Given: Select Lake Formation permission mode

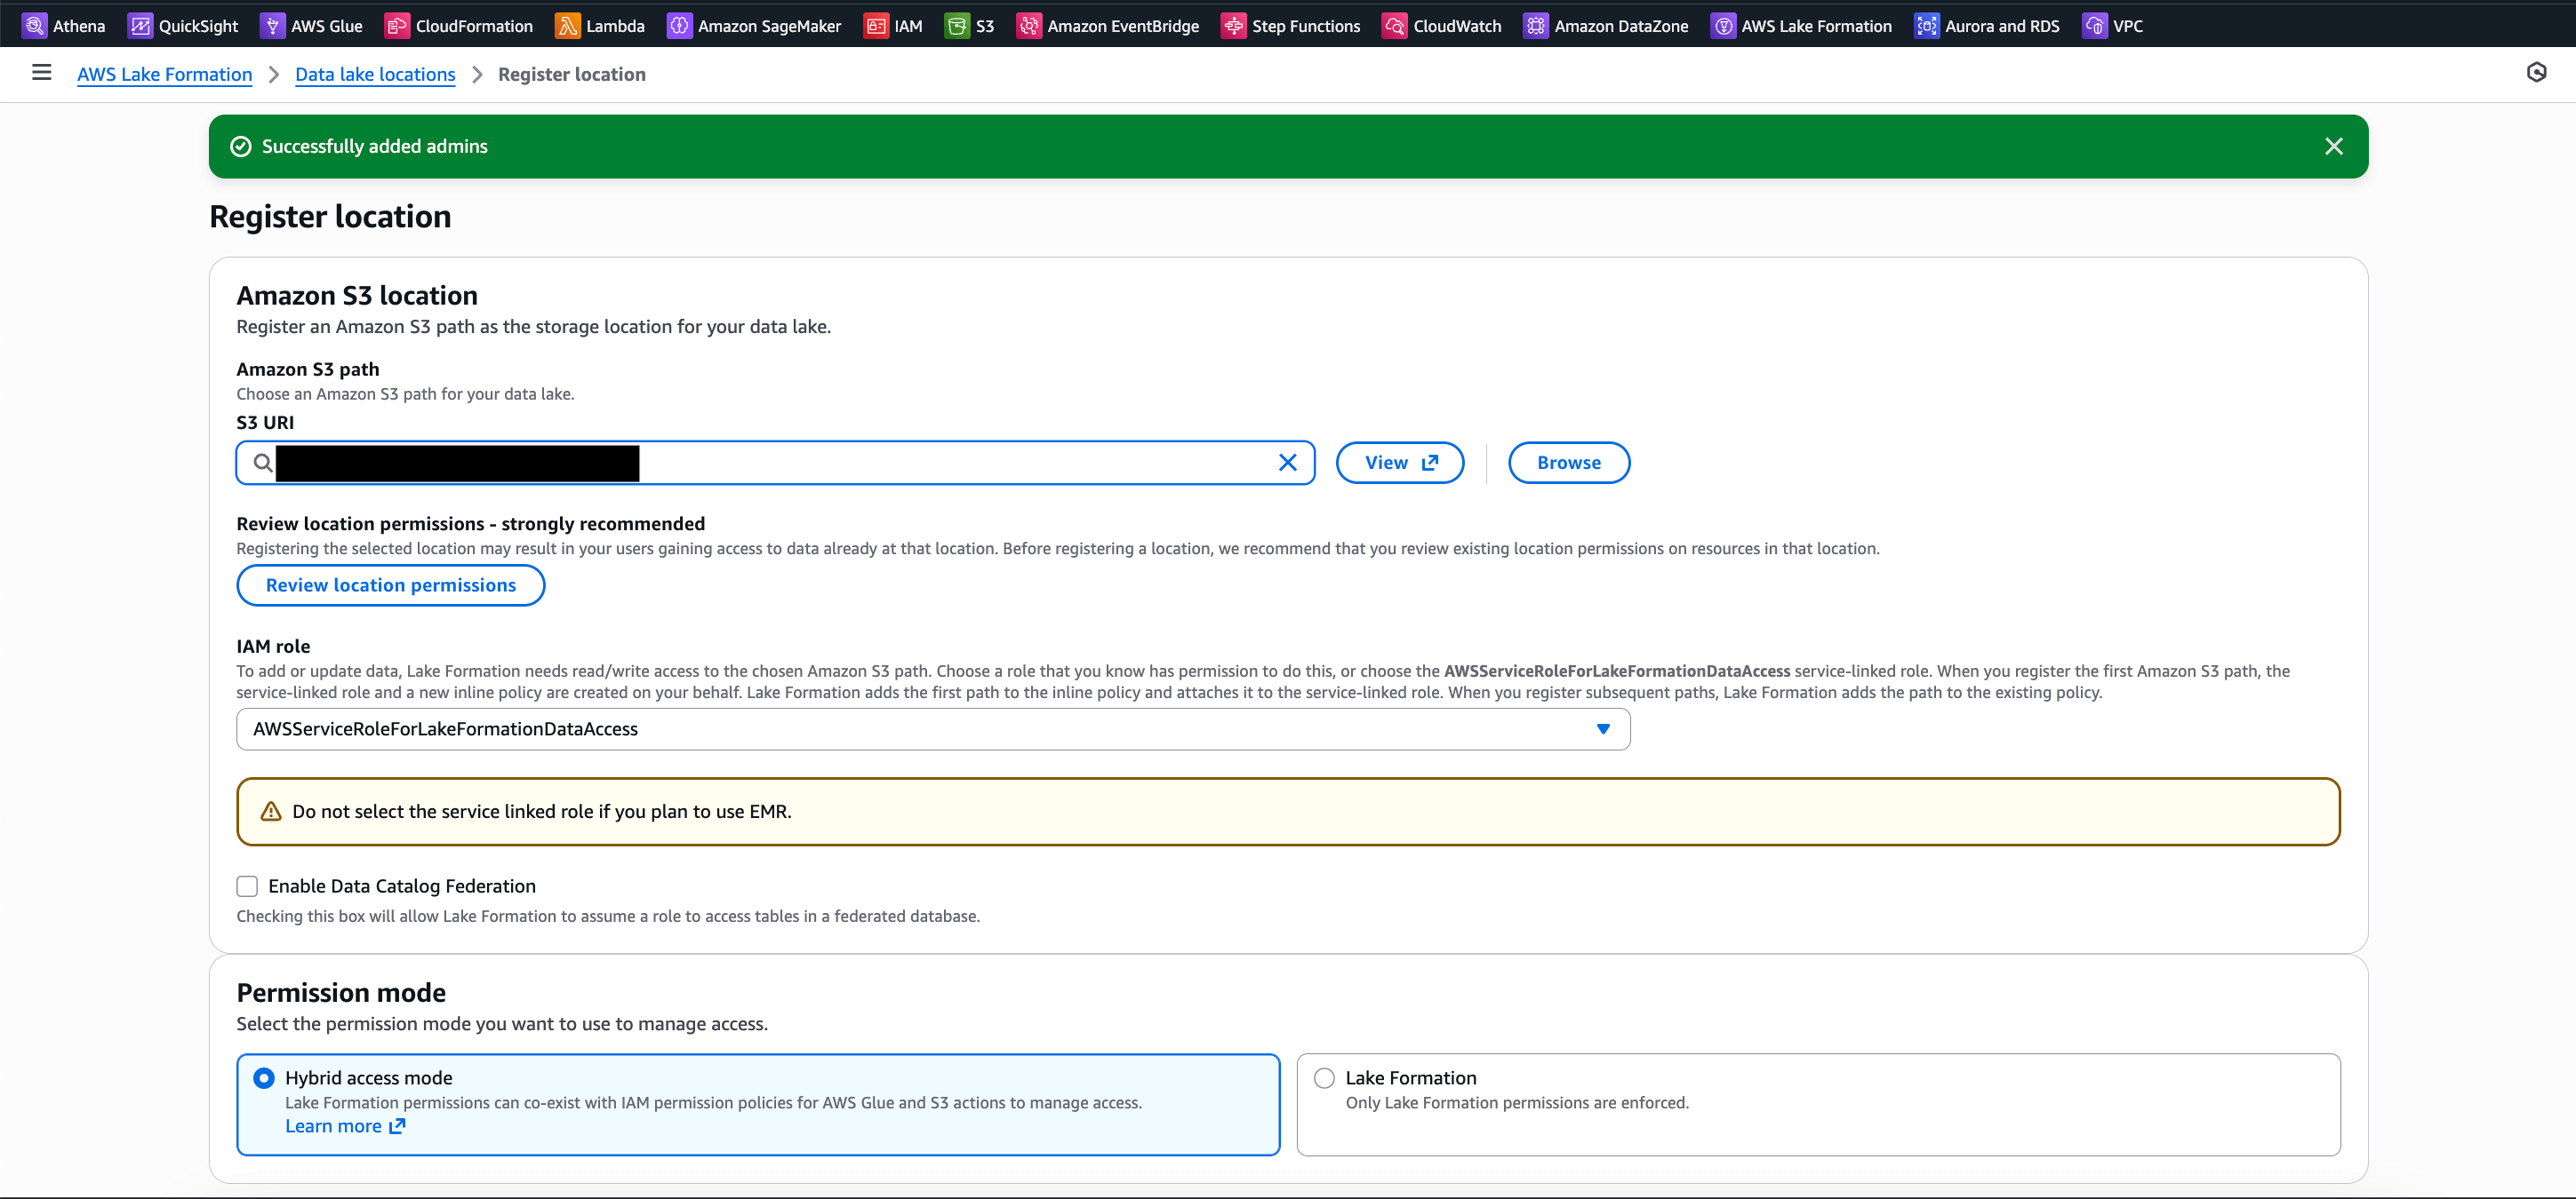Looking at the screenshot, I should pyautogui.click(x=1324, y=1078).
